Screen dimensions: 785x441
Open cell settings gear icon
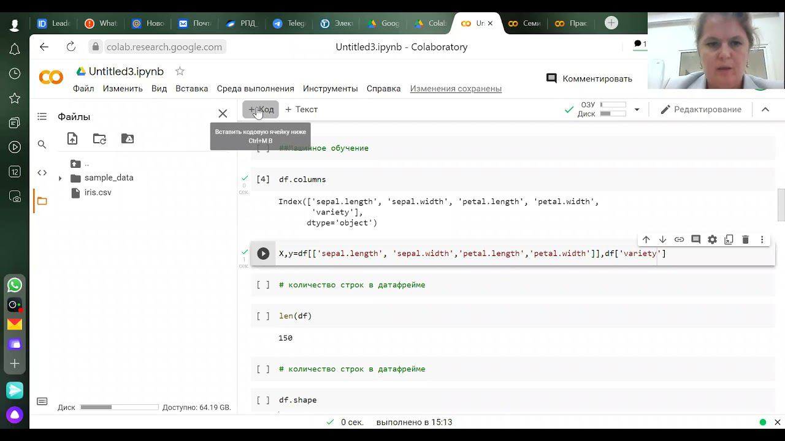pos(712,239)
